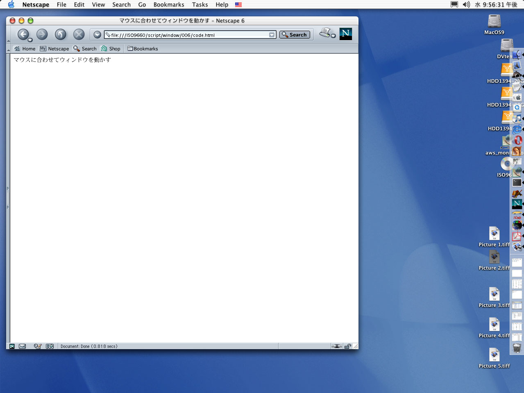Stop loading with the X button
Screen dimensions: 524x393
[79, 34]
